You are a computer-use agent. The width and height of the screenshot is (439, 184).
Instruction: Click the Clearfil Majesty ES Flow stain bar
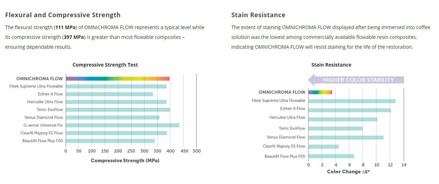pos(323,146)
